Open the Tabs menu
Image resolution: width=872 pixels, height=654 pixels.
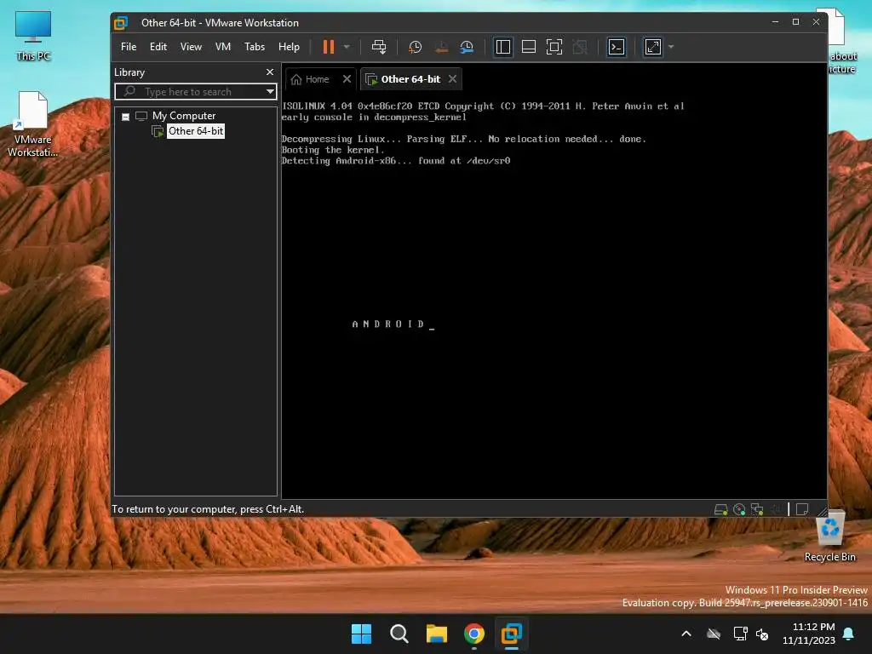[x=254, y=47]
